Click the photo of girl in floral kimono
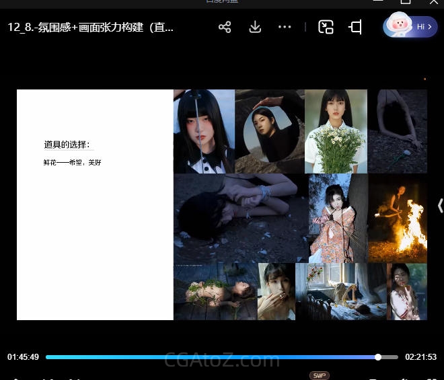The width and height of the screenshot is (444, 380). (338, 219)
